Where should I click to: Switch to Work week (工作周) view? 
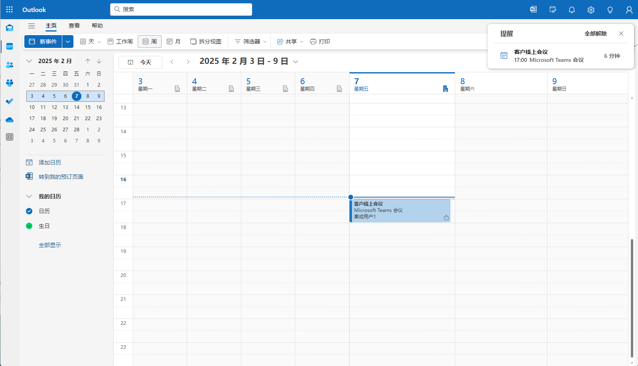120,42
